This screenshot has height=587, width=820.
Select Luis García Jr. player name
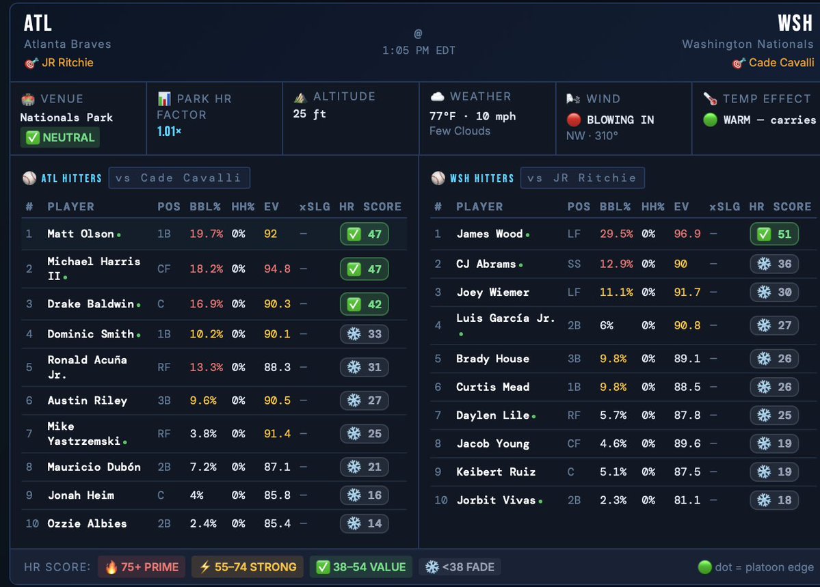(x=505, y=318)
